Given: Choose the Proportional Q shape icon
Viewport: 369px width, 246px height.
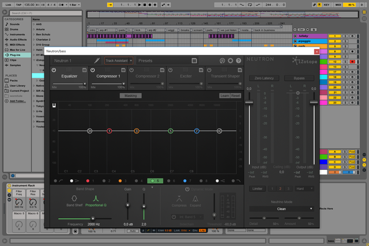Looking at the screenshot, I should 96,199.
